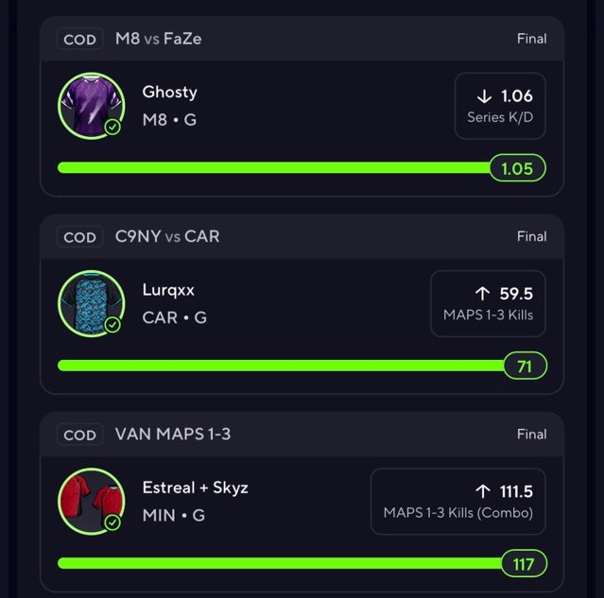604x598 pixels.
Task: Tap the 117 progress bar result
Action: click(x=524, y=564)
